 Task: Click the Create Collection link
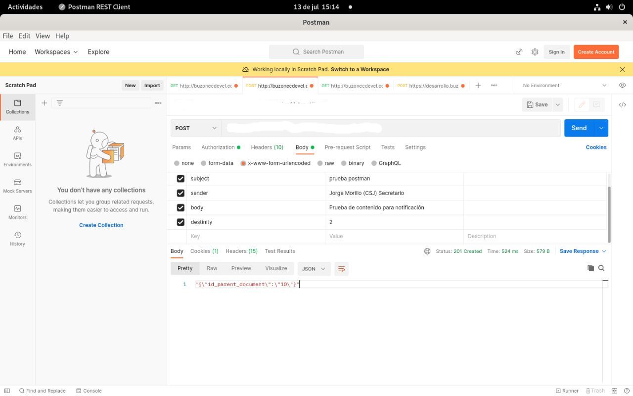(x=101, y=225)
